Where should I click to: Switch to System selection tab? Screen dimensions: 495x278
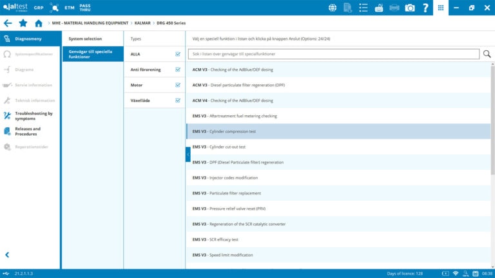tap(93, 39)
